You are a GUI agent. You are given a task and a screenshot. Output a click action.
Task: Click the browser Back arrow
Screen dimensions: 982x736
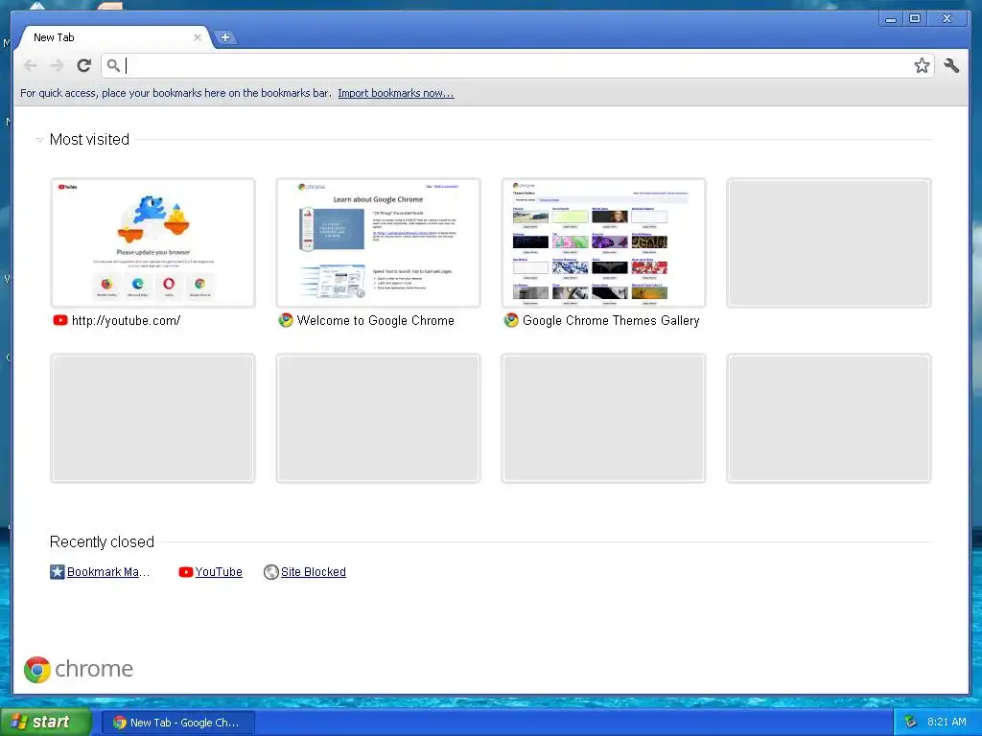click(x=30, y=65)
